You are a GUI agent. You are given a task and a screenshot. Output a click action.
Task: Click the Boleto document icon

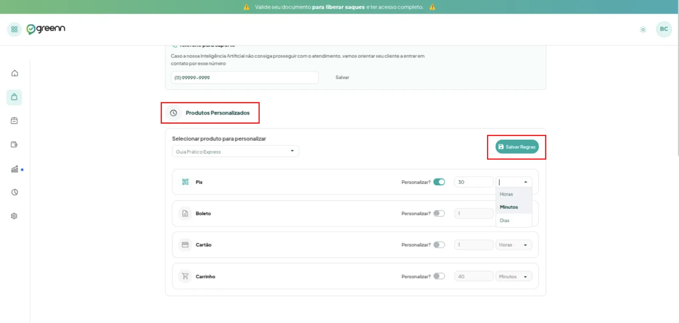[185, 213]
